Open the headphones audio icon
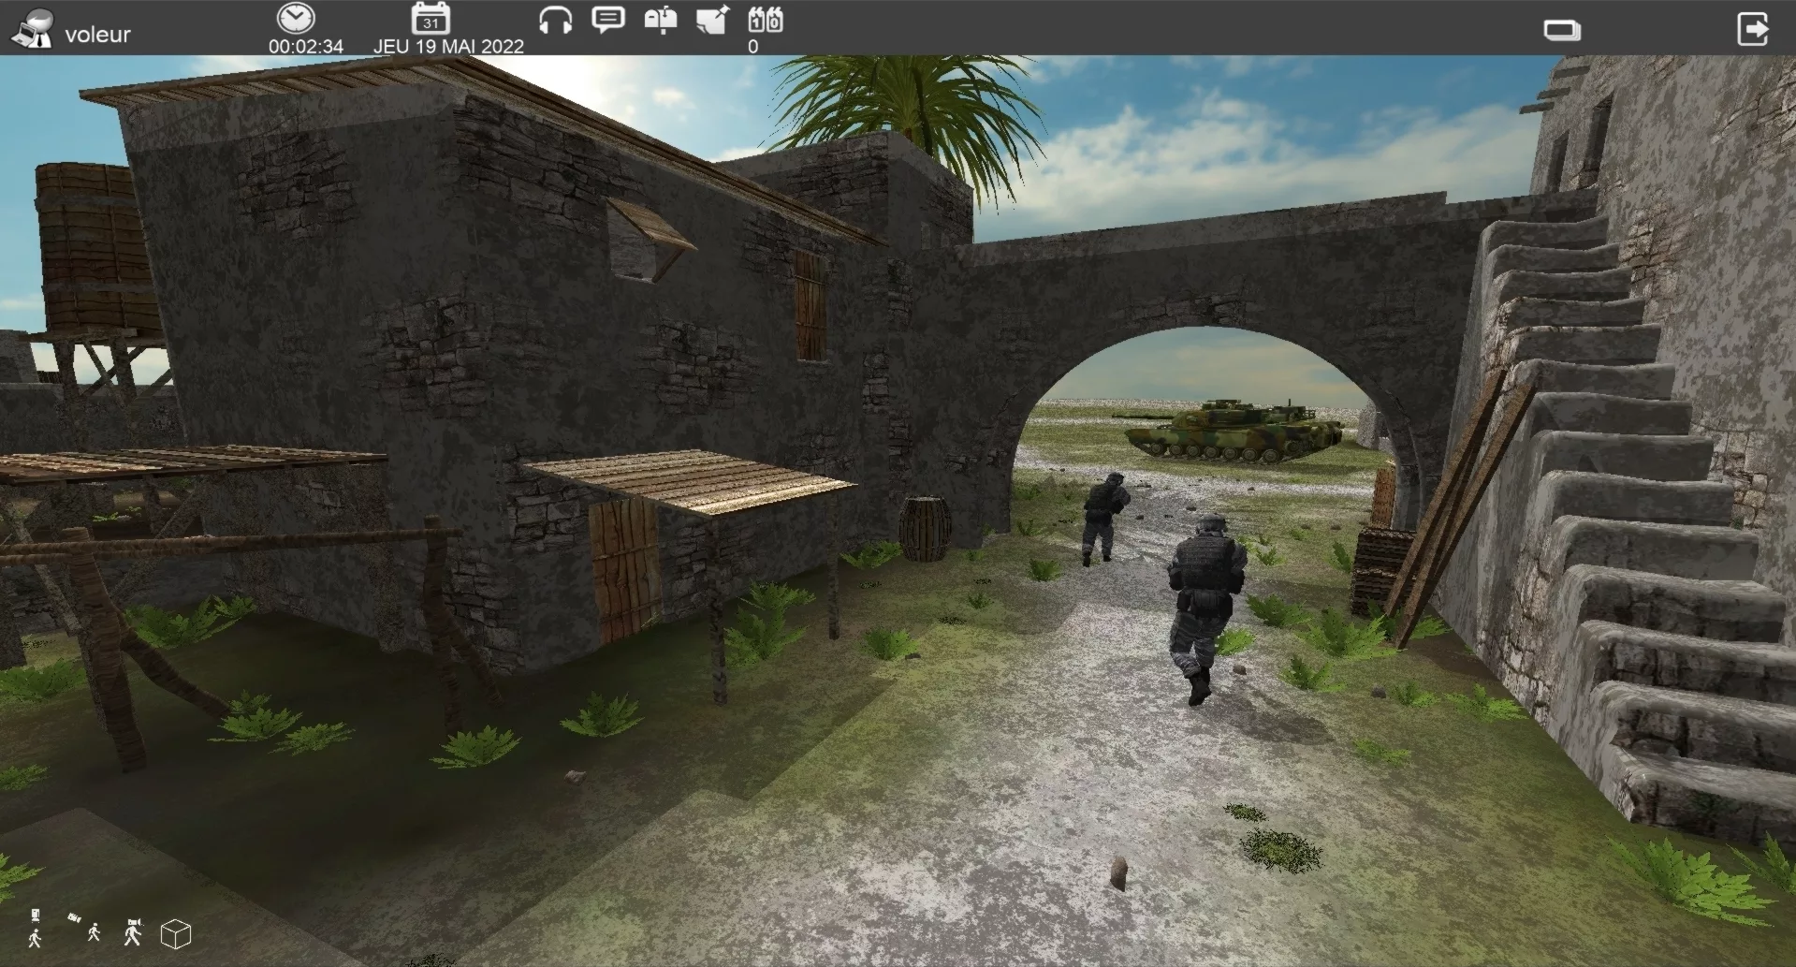The height and width of the screenshot is (967, 1796). click(555, 21)
